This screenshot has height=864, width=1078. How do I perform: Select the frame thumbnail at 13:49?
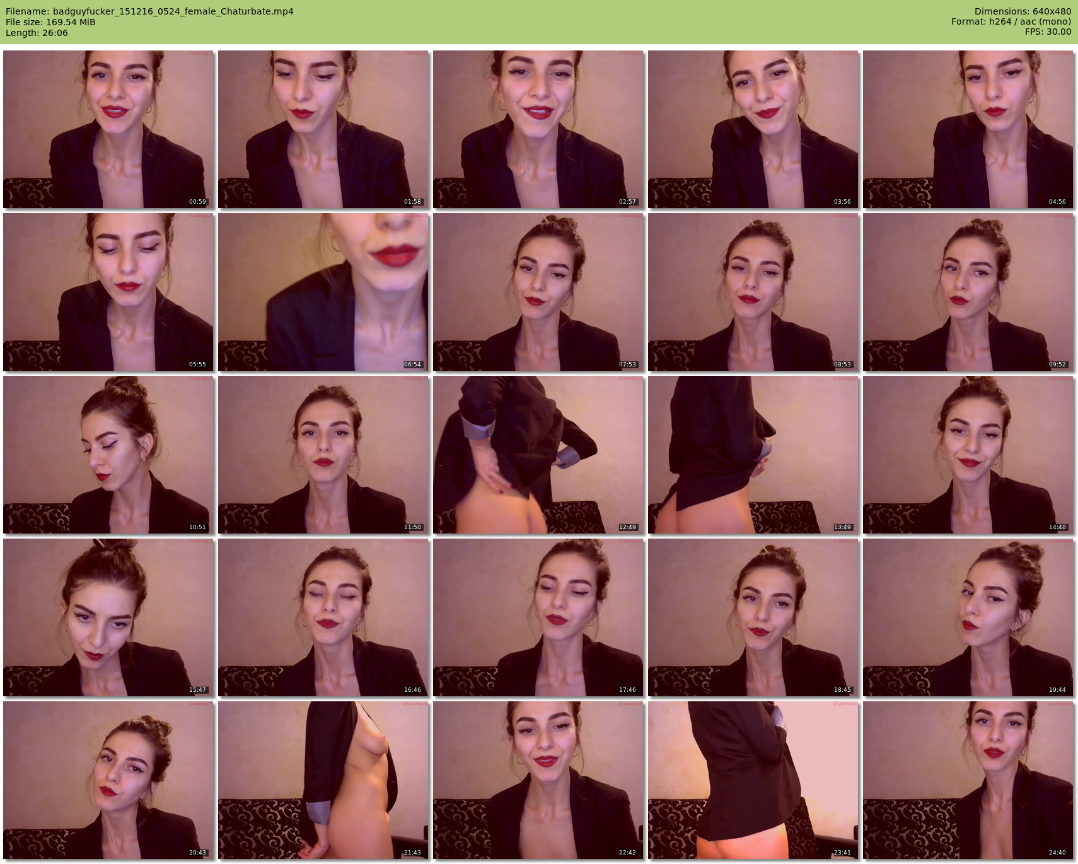click(x=753, y=455)
